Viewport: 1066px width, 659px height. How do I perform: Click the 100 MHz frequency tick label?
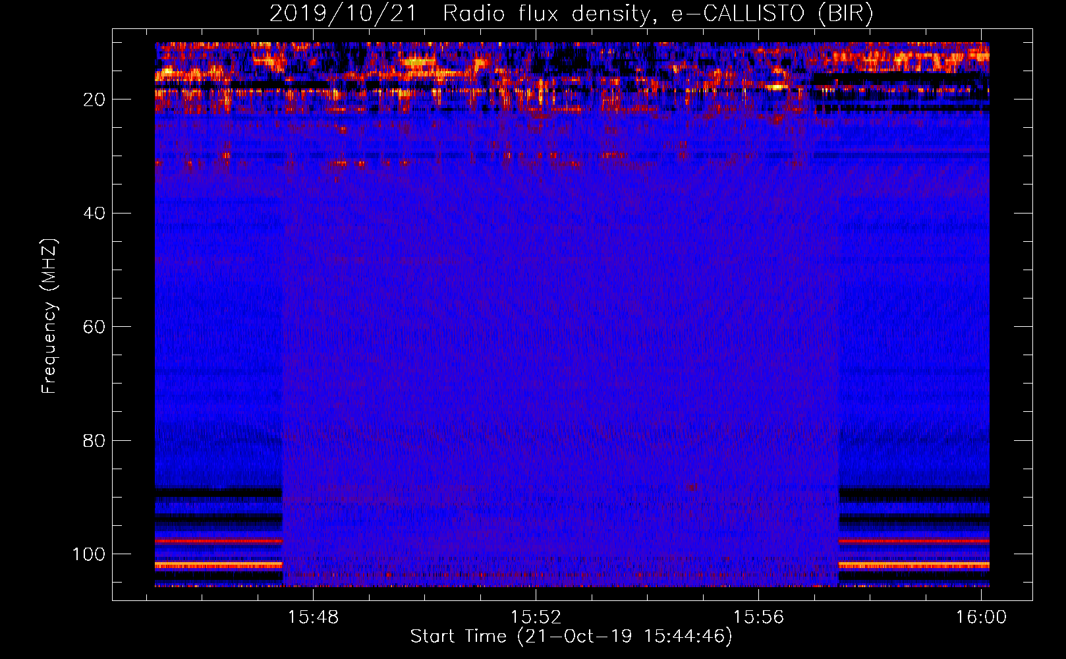(89, 554)
